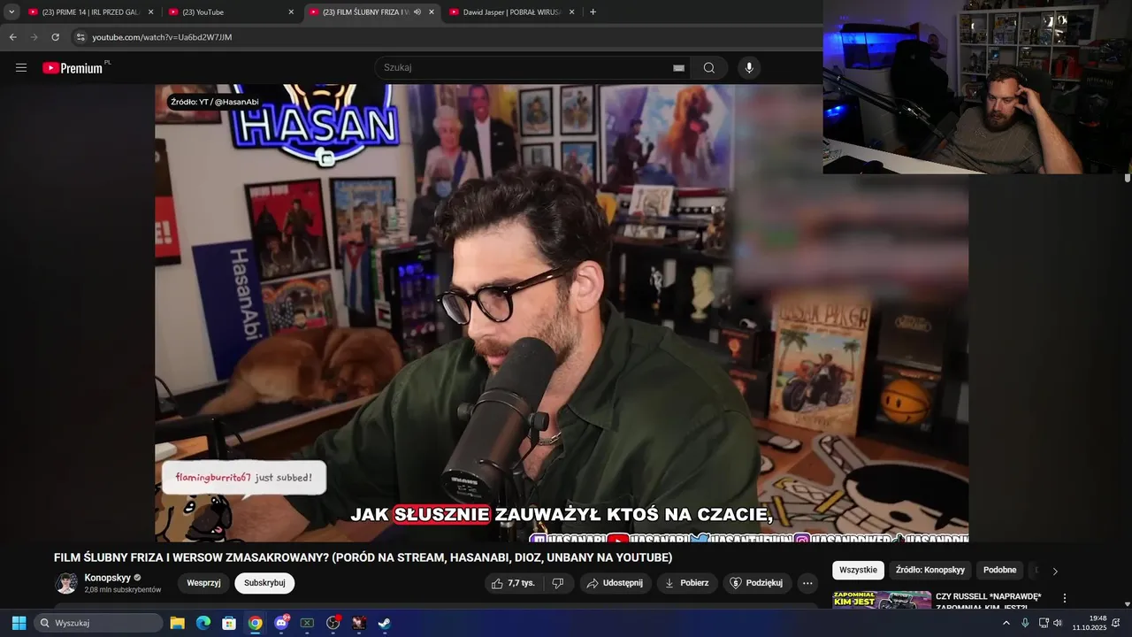Select the Podobne filter chip

pos(999,570)
